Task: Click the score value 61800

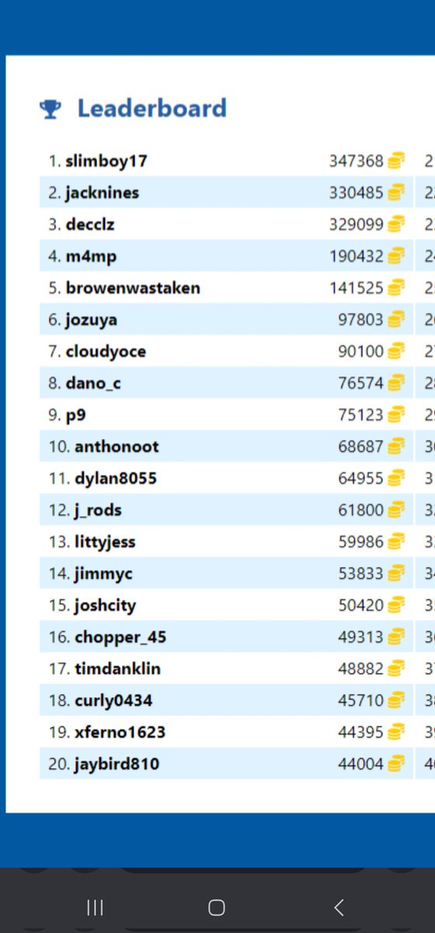Action: click(x=361, y=510)
